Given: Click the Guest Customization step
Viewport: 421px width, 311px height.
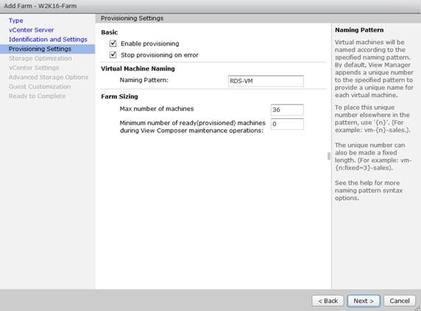Looking at the screenshot, I should pos(40,87).
